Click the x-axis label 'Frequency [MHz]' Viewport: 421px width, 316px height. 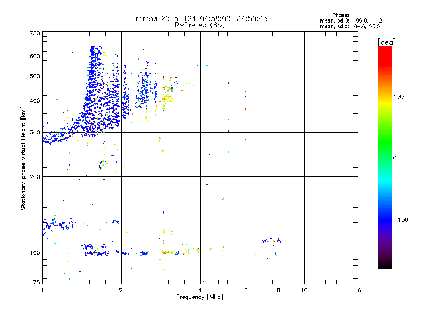pyautogui.click(x=199, y=297)
